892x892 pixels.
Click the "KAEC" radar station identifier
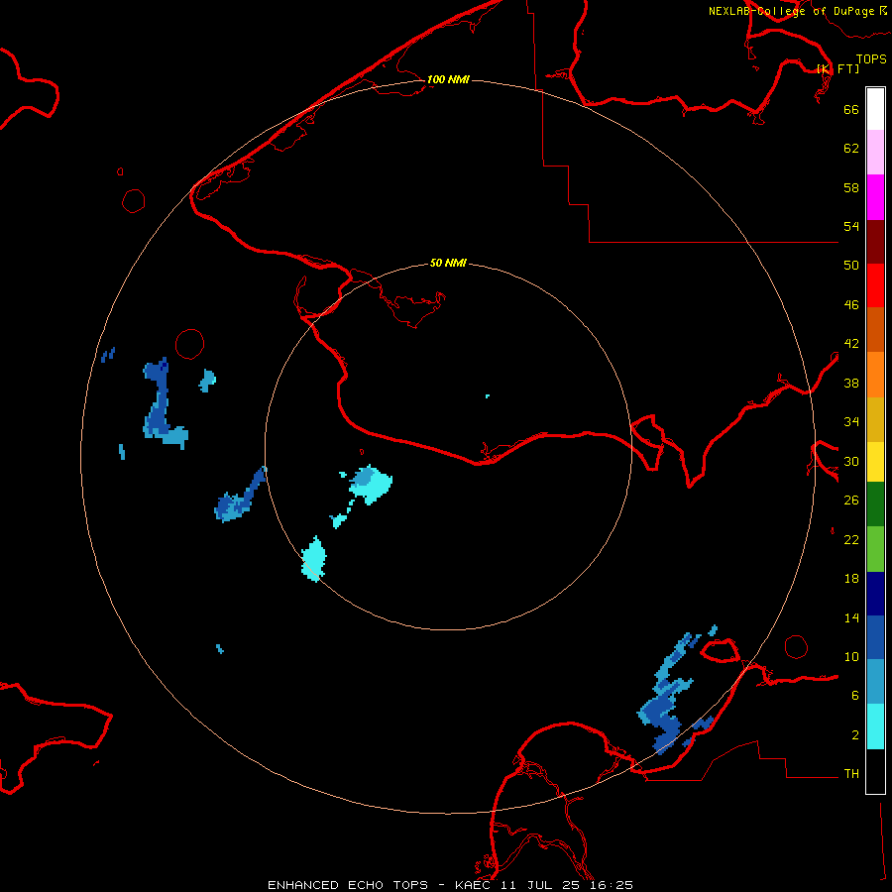(474, 885)
